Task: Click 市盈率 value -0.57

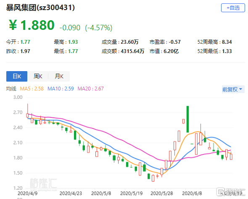Action: click(x=174, y=42)
